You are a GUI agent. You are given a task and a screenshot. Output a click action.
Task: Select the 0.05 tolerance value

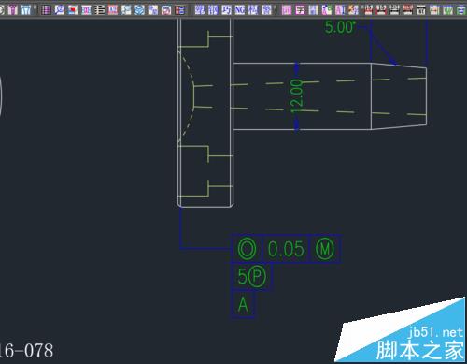[286, 249]
